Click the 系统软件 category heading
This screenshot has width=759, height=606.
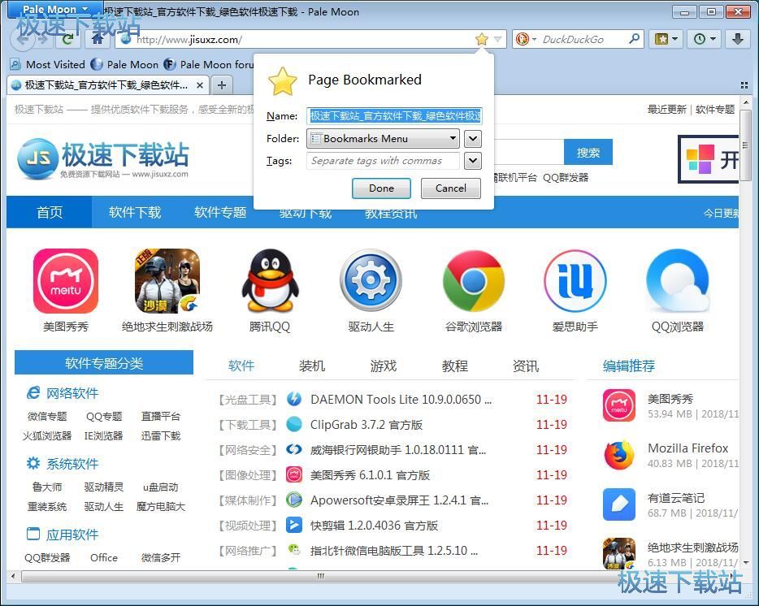point(72,464)
